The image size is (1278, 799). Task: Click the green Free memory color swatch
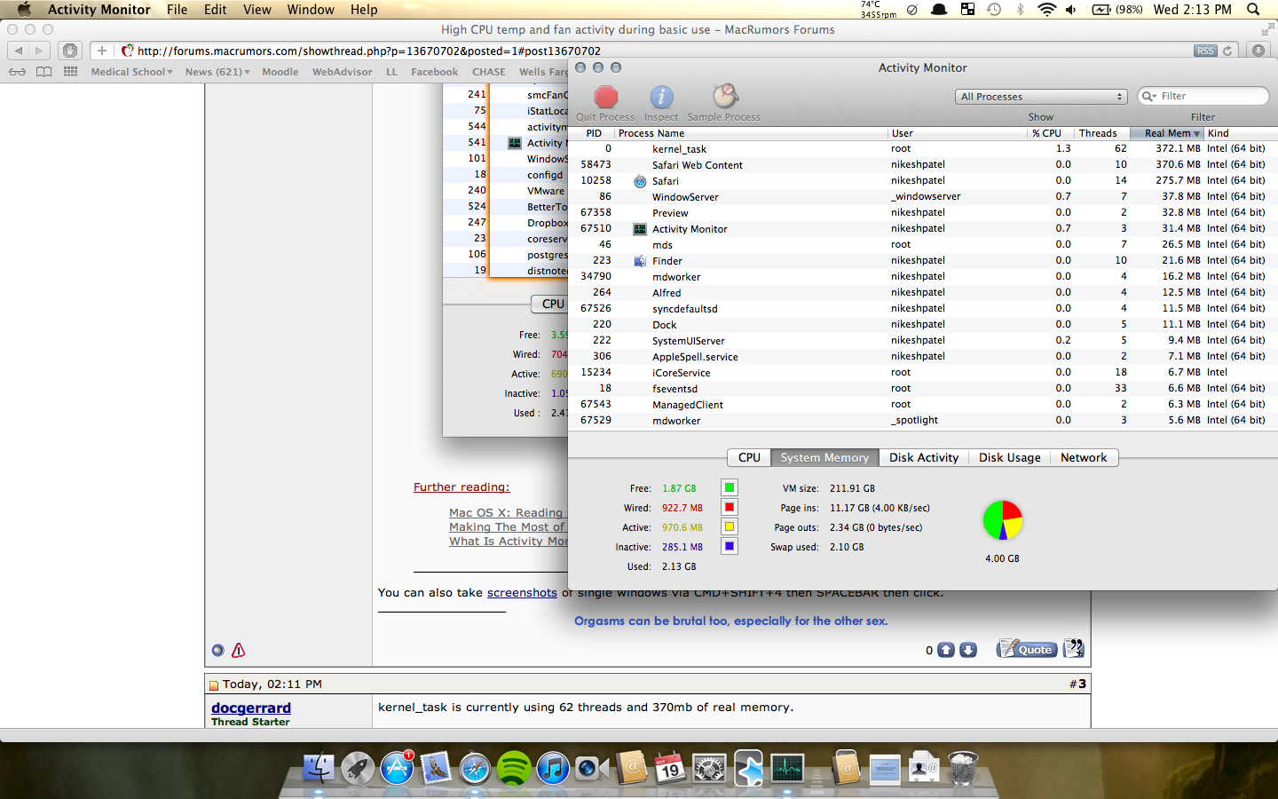click(729, 487)
